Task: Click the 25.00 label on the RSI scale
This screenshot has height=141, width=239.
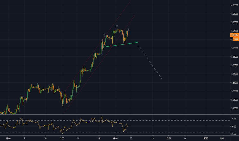Action: (234, 134)
